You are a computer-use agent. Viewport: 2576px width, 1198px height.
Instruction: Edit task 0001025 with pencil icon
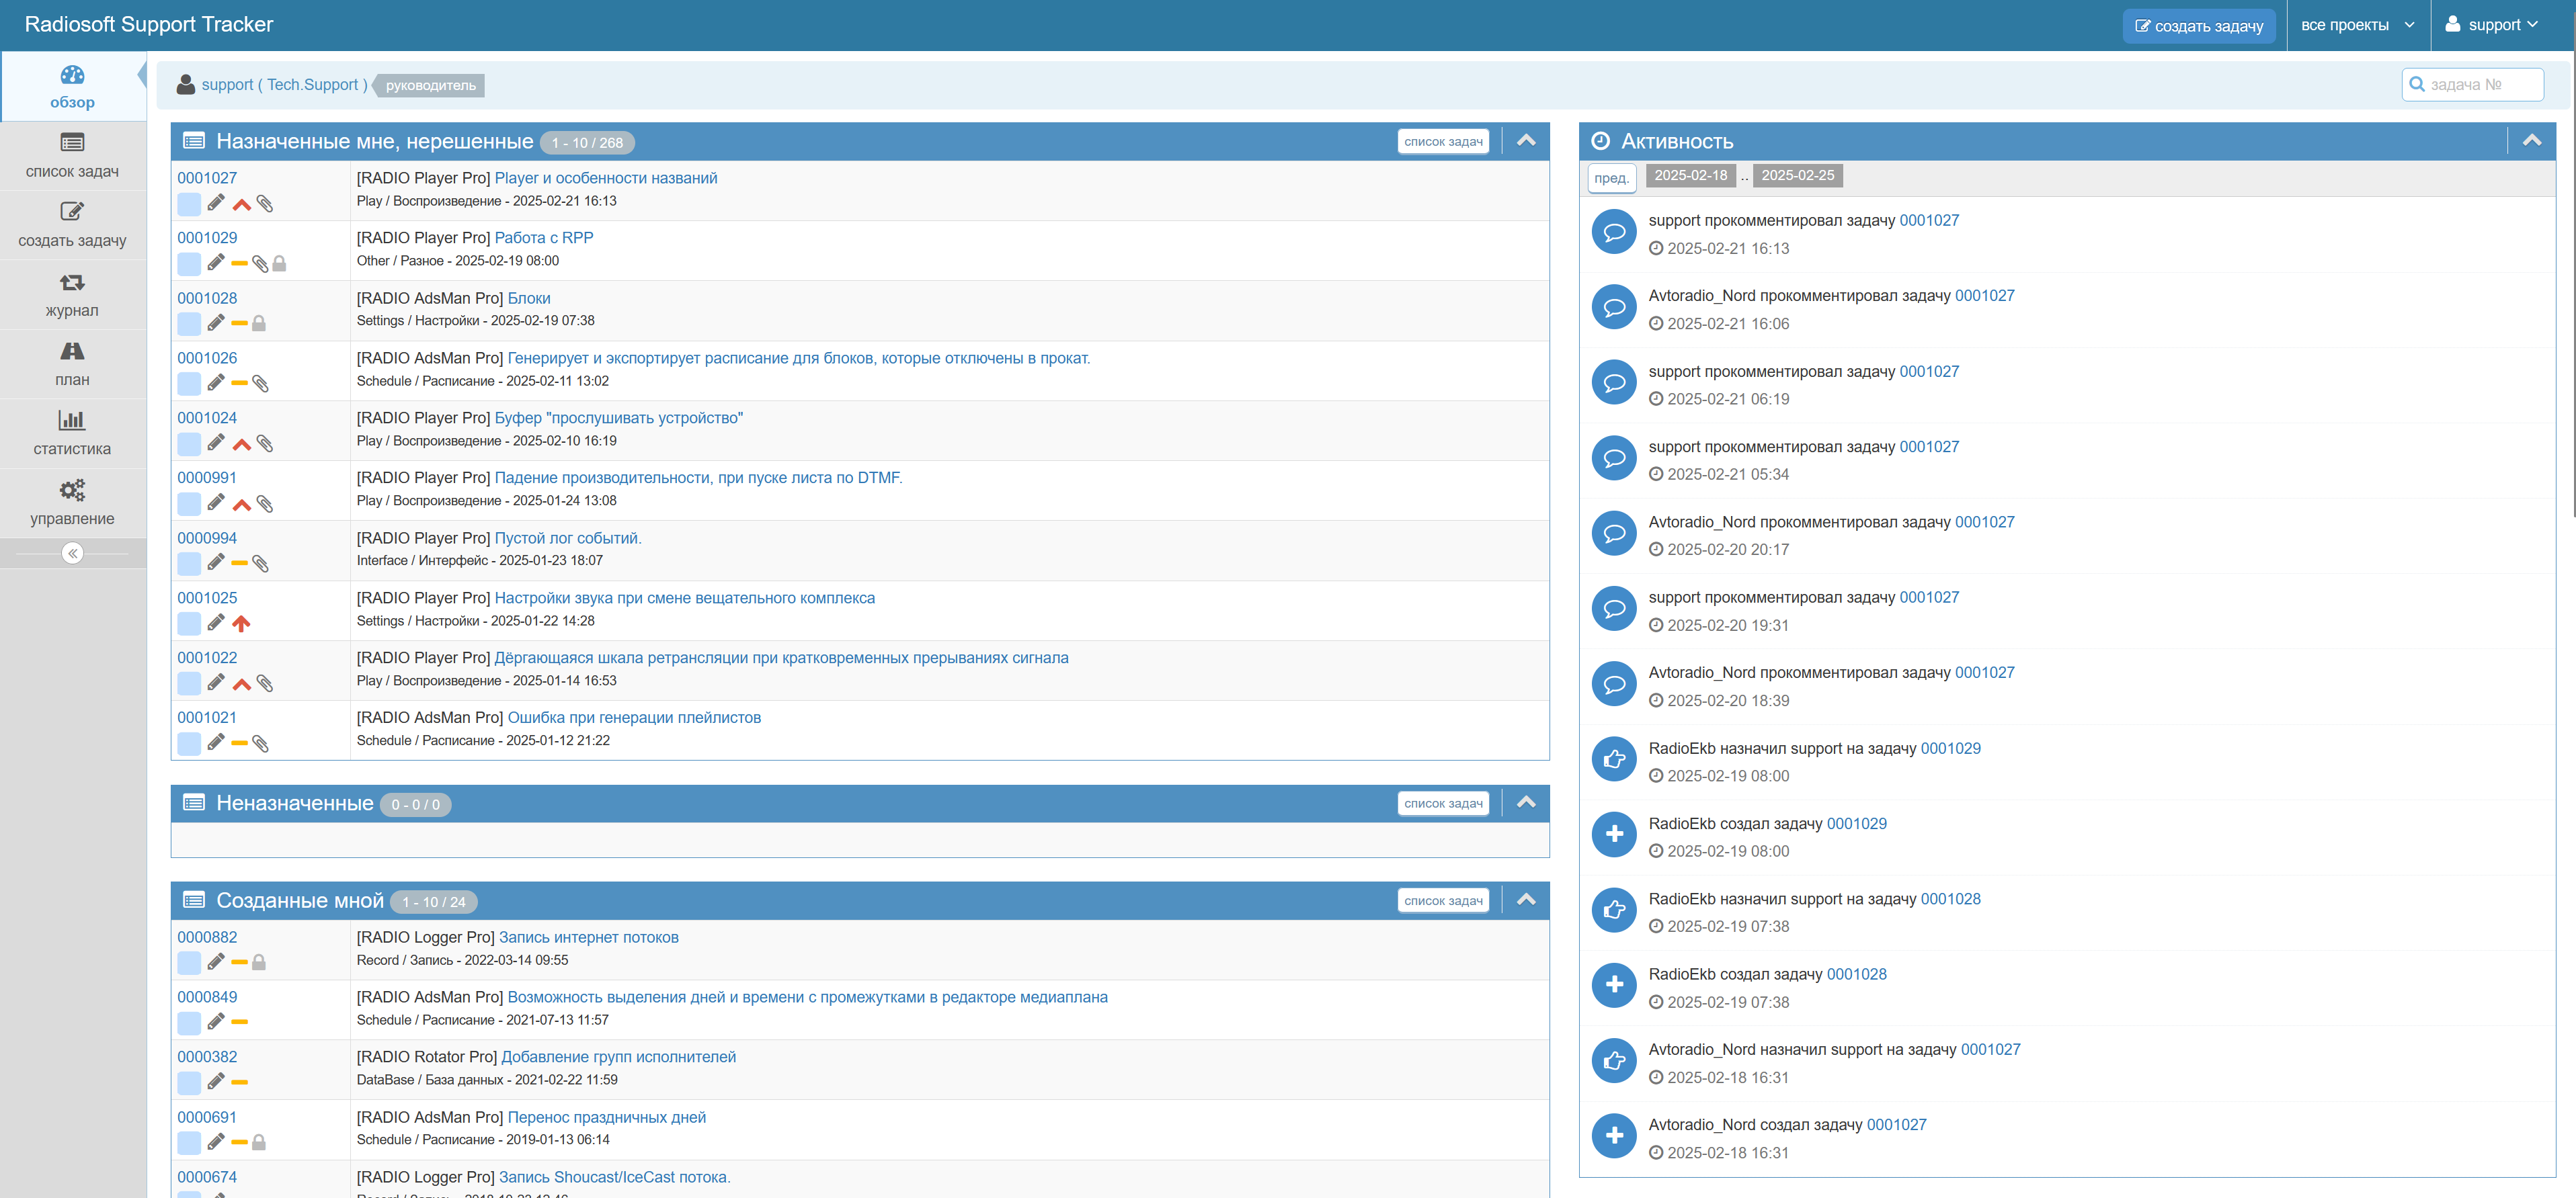pos(216,624)
